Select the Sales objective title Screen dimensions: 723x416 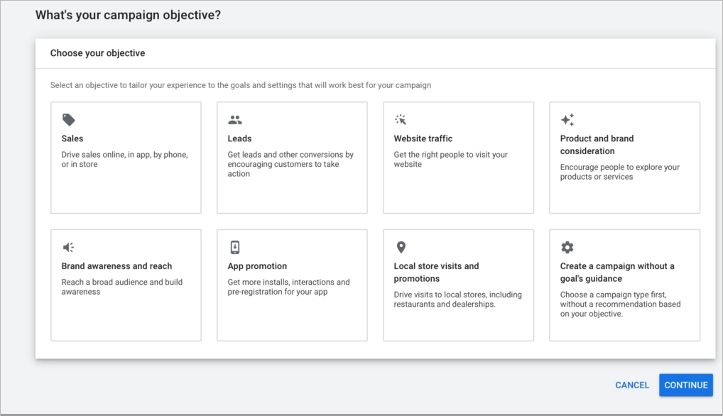pos(72,139)
